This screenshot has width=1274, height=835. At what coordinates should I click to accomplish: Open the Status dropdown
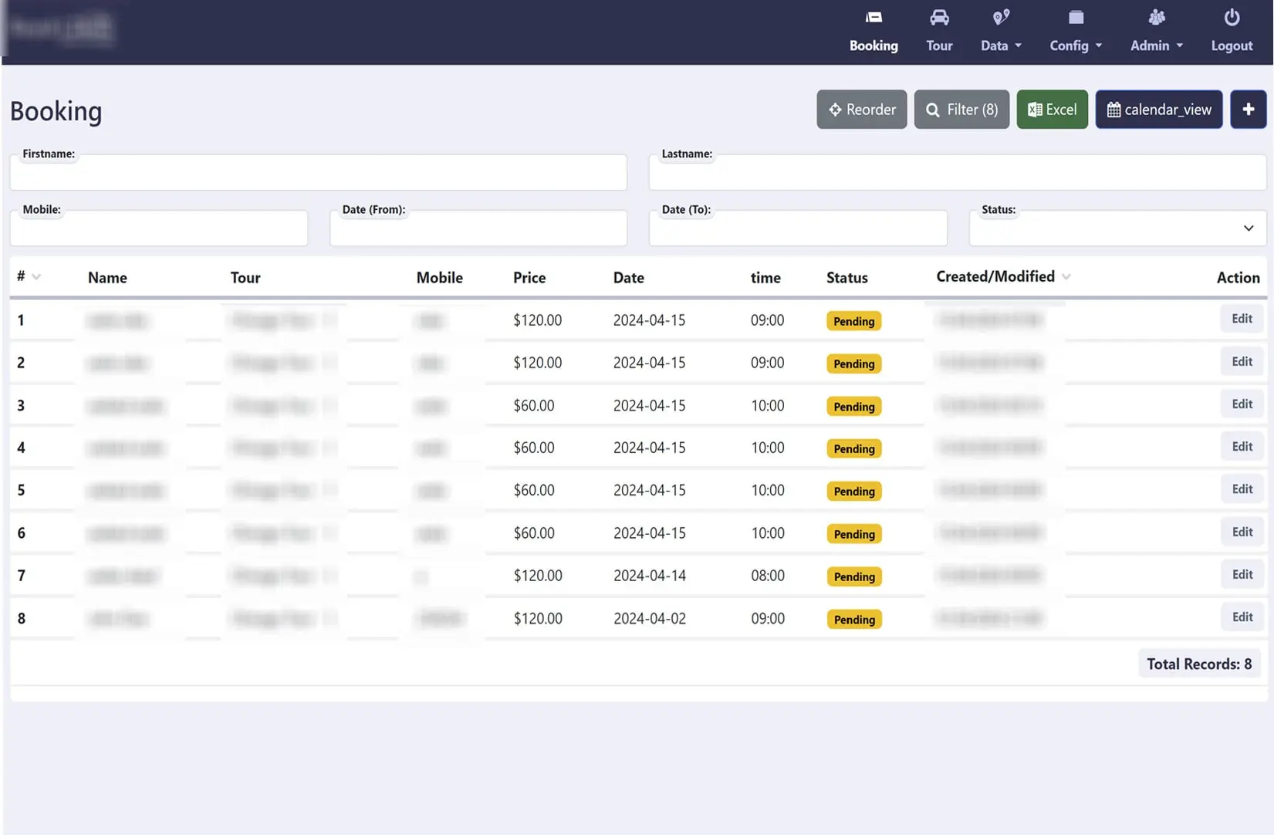[1117, 228]
